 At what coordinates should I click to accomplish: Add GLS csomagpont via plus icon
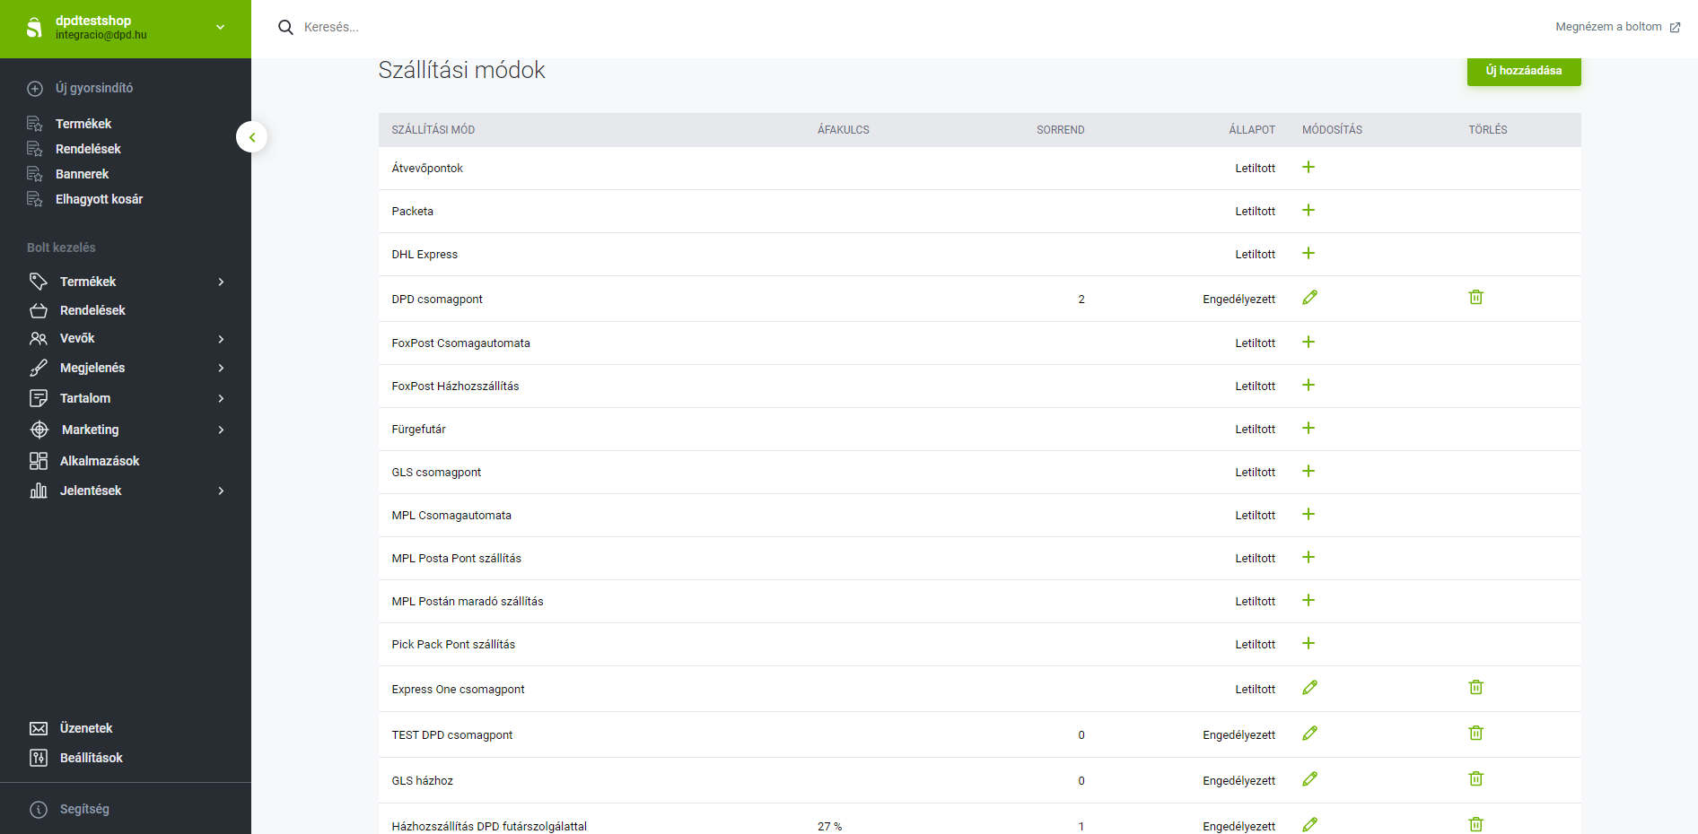(x=1309, y=471)
